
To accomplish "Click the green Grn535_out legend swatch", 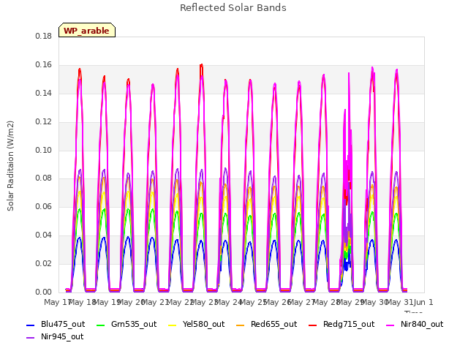I will (101, 325).
